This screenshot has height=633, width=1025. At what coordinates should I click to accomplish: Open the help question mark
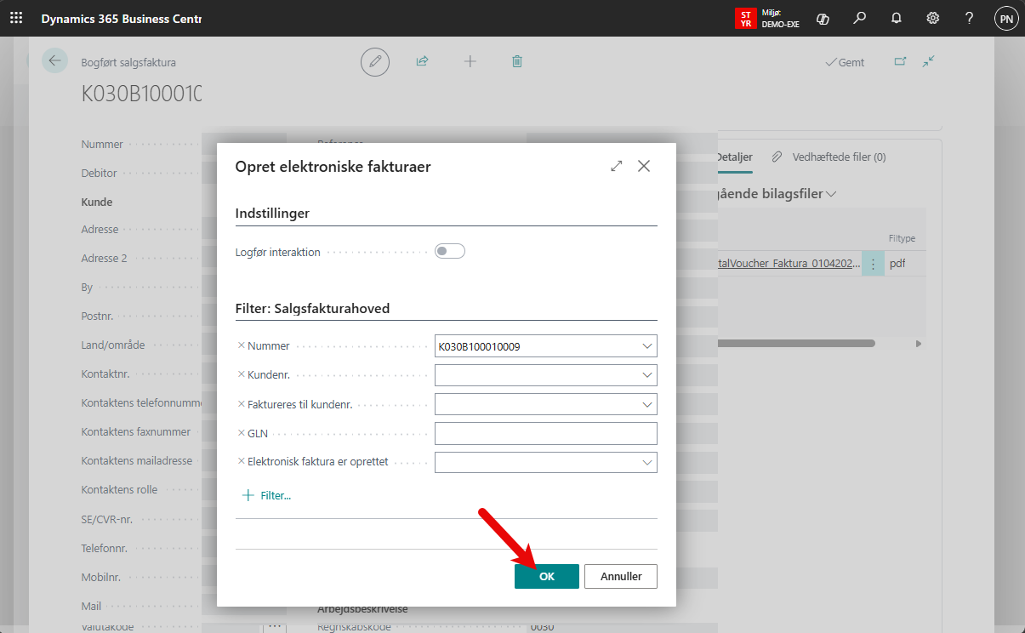pyautogui.click(x=969, y=18)
